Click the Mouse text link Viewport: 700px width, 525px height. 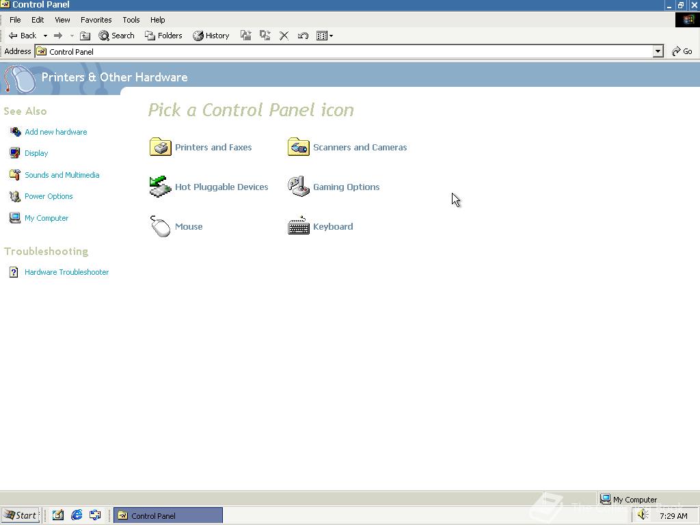click(x=189, y=226)
